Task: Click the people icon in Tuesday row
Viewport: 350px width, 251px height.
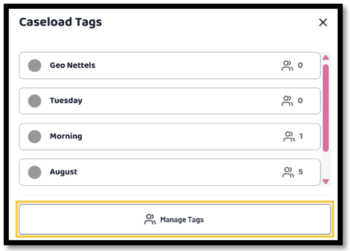Action: 287,101
